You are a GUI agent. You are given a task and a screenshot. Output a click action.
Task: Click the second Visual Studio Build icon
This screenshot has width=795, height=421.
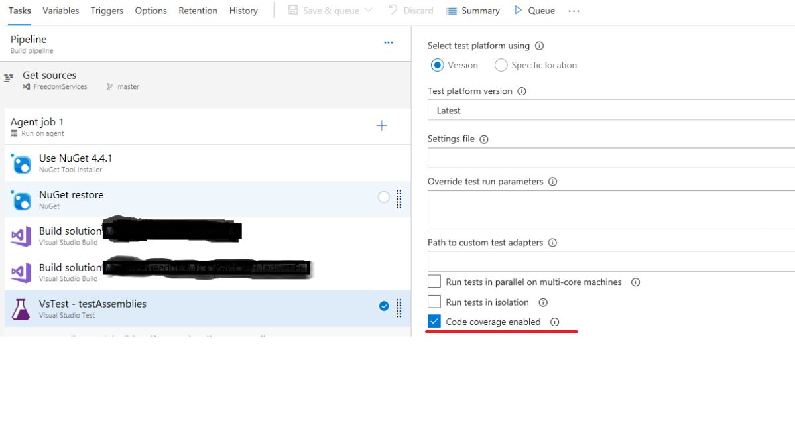point(21,273)
